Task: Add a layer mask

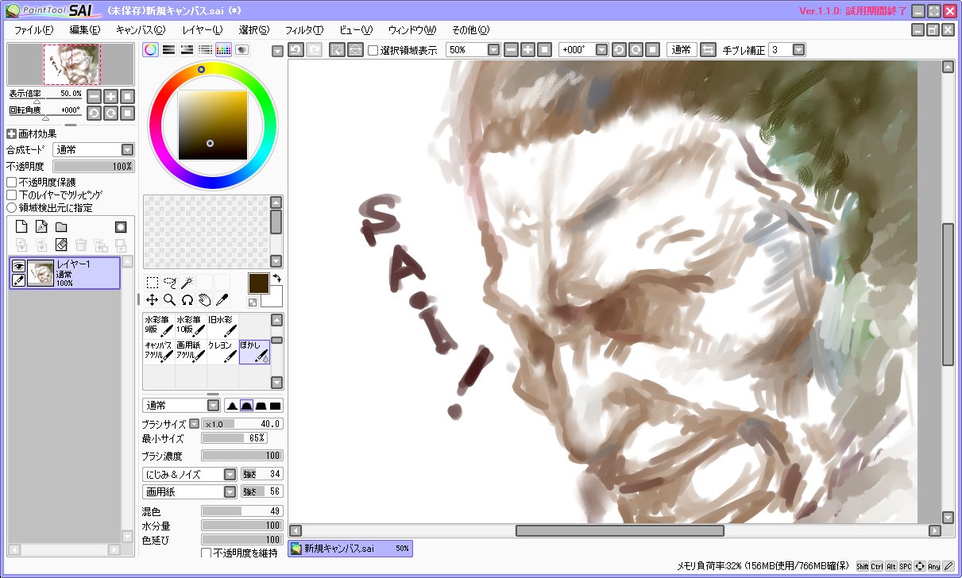Action: (120, 227)
